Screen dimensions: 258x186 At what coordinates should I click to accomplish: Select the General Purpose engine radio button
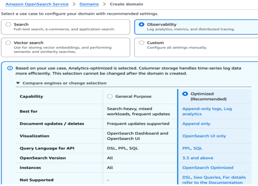(110, 96)
